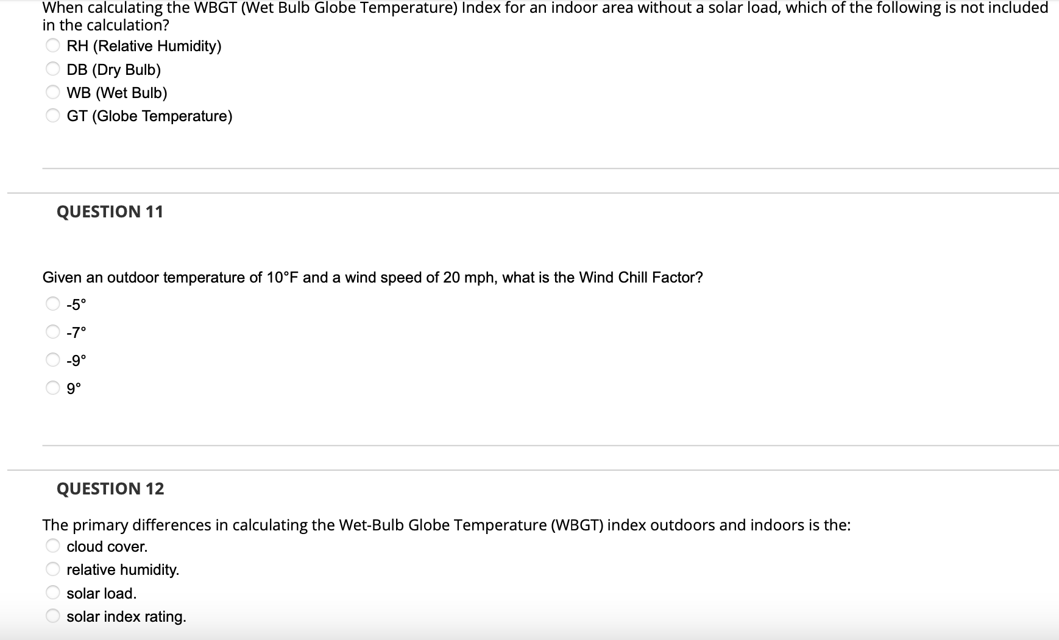Click the WB (Wet Bulb) label text
This screenshot has width=1059, height=640.
tap(117, 93)
